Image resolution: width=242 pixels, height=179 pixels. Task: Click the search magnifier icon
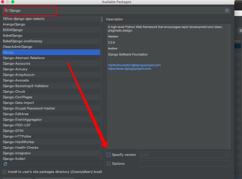6,10
